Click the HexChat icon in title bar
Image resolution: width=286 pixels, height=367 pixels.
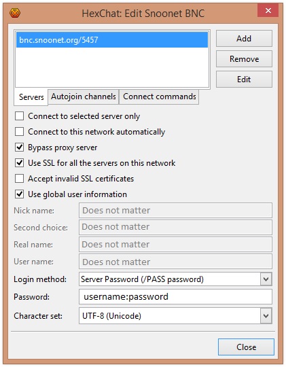click(x=15, y=13)
